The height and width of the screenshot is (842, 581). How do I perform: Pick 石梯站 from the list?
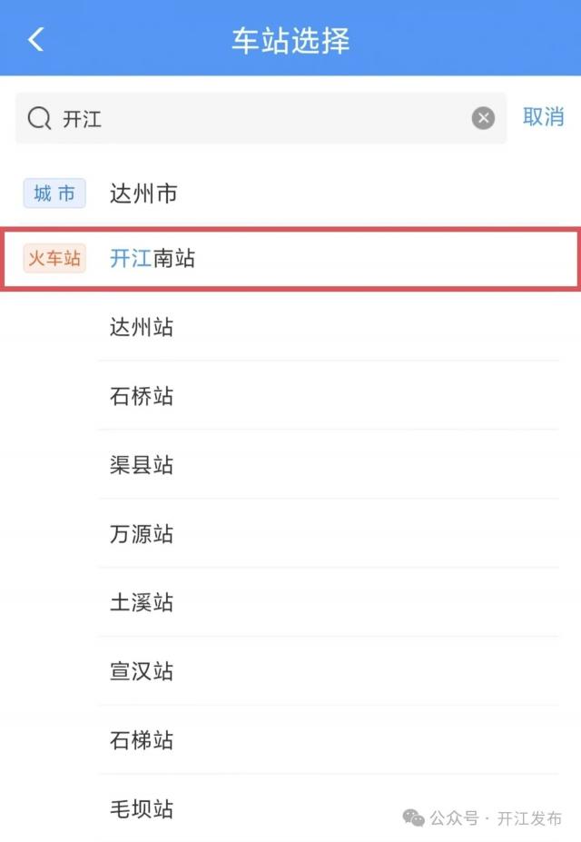point(142,741)
